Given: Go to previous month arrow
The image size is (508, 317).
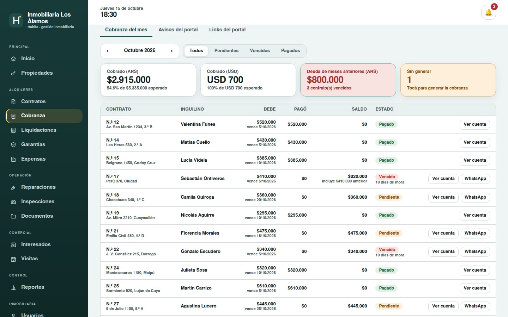Looking at the screenshot, I should tap(108, 51).
